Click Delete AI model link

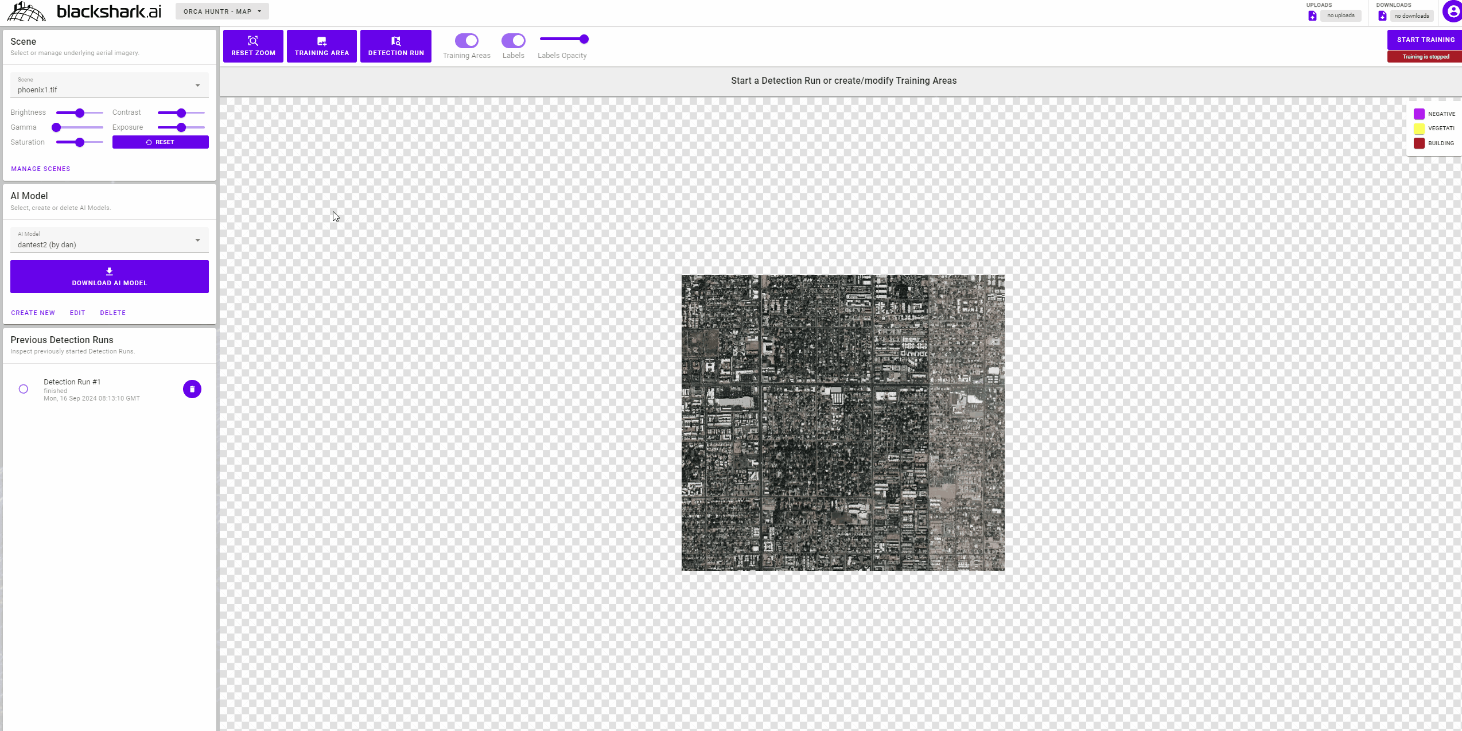(x=113, y=313)
